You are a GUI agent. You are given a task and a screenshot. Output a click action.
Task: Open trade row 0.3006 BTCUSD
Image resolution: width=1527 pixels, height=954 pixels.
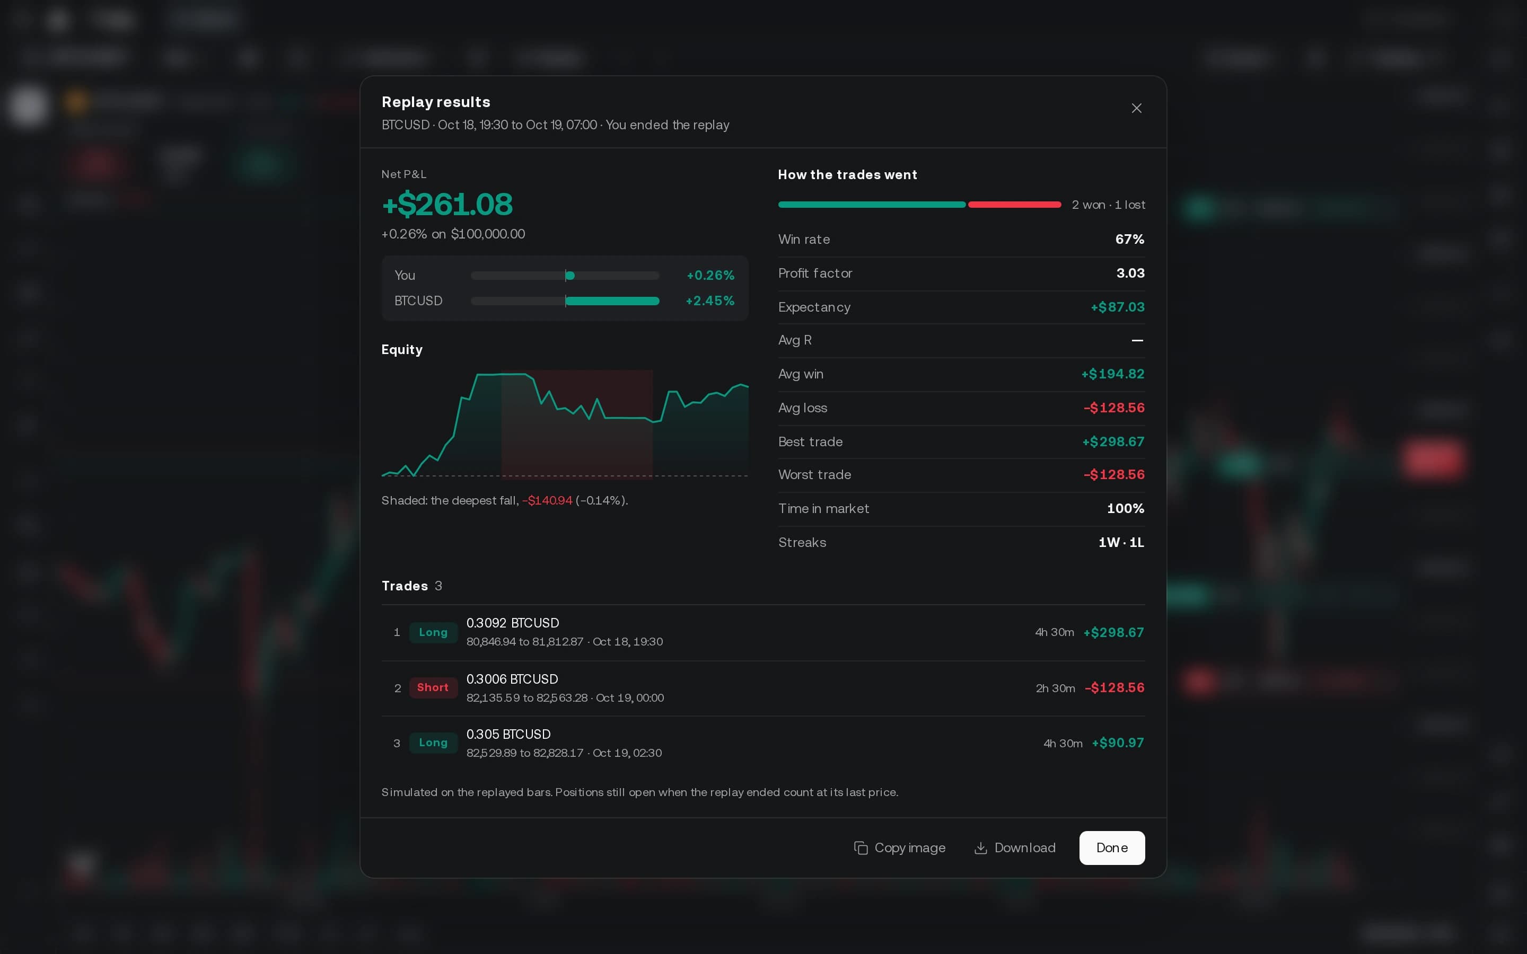pyautogui.click(x=763, y=688)
